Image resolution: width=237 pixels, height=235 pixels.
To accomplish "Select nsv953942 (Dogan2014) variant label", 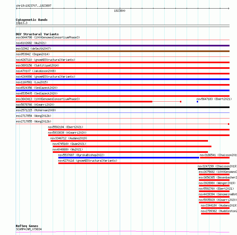I will click(33, 54).
